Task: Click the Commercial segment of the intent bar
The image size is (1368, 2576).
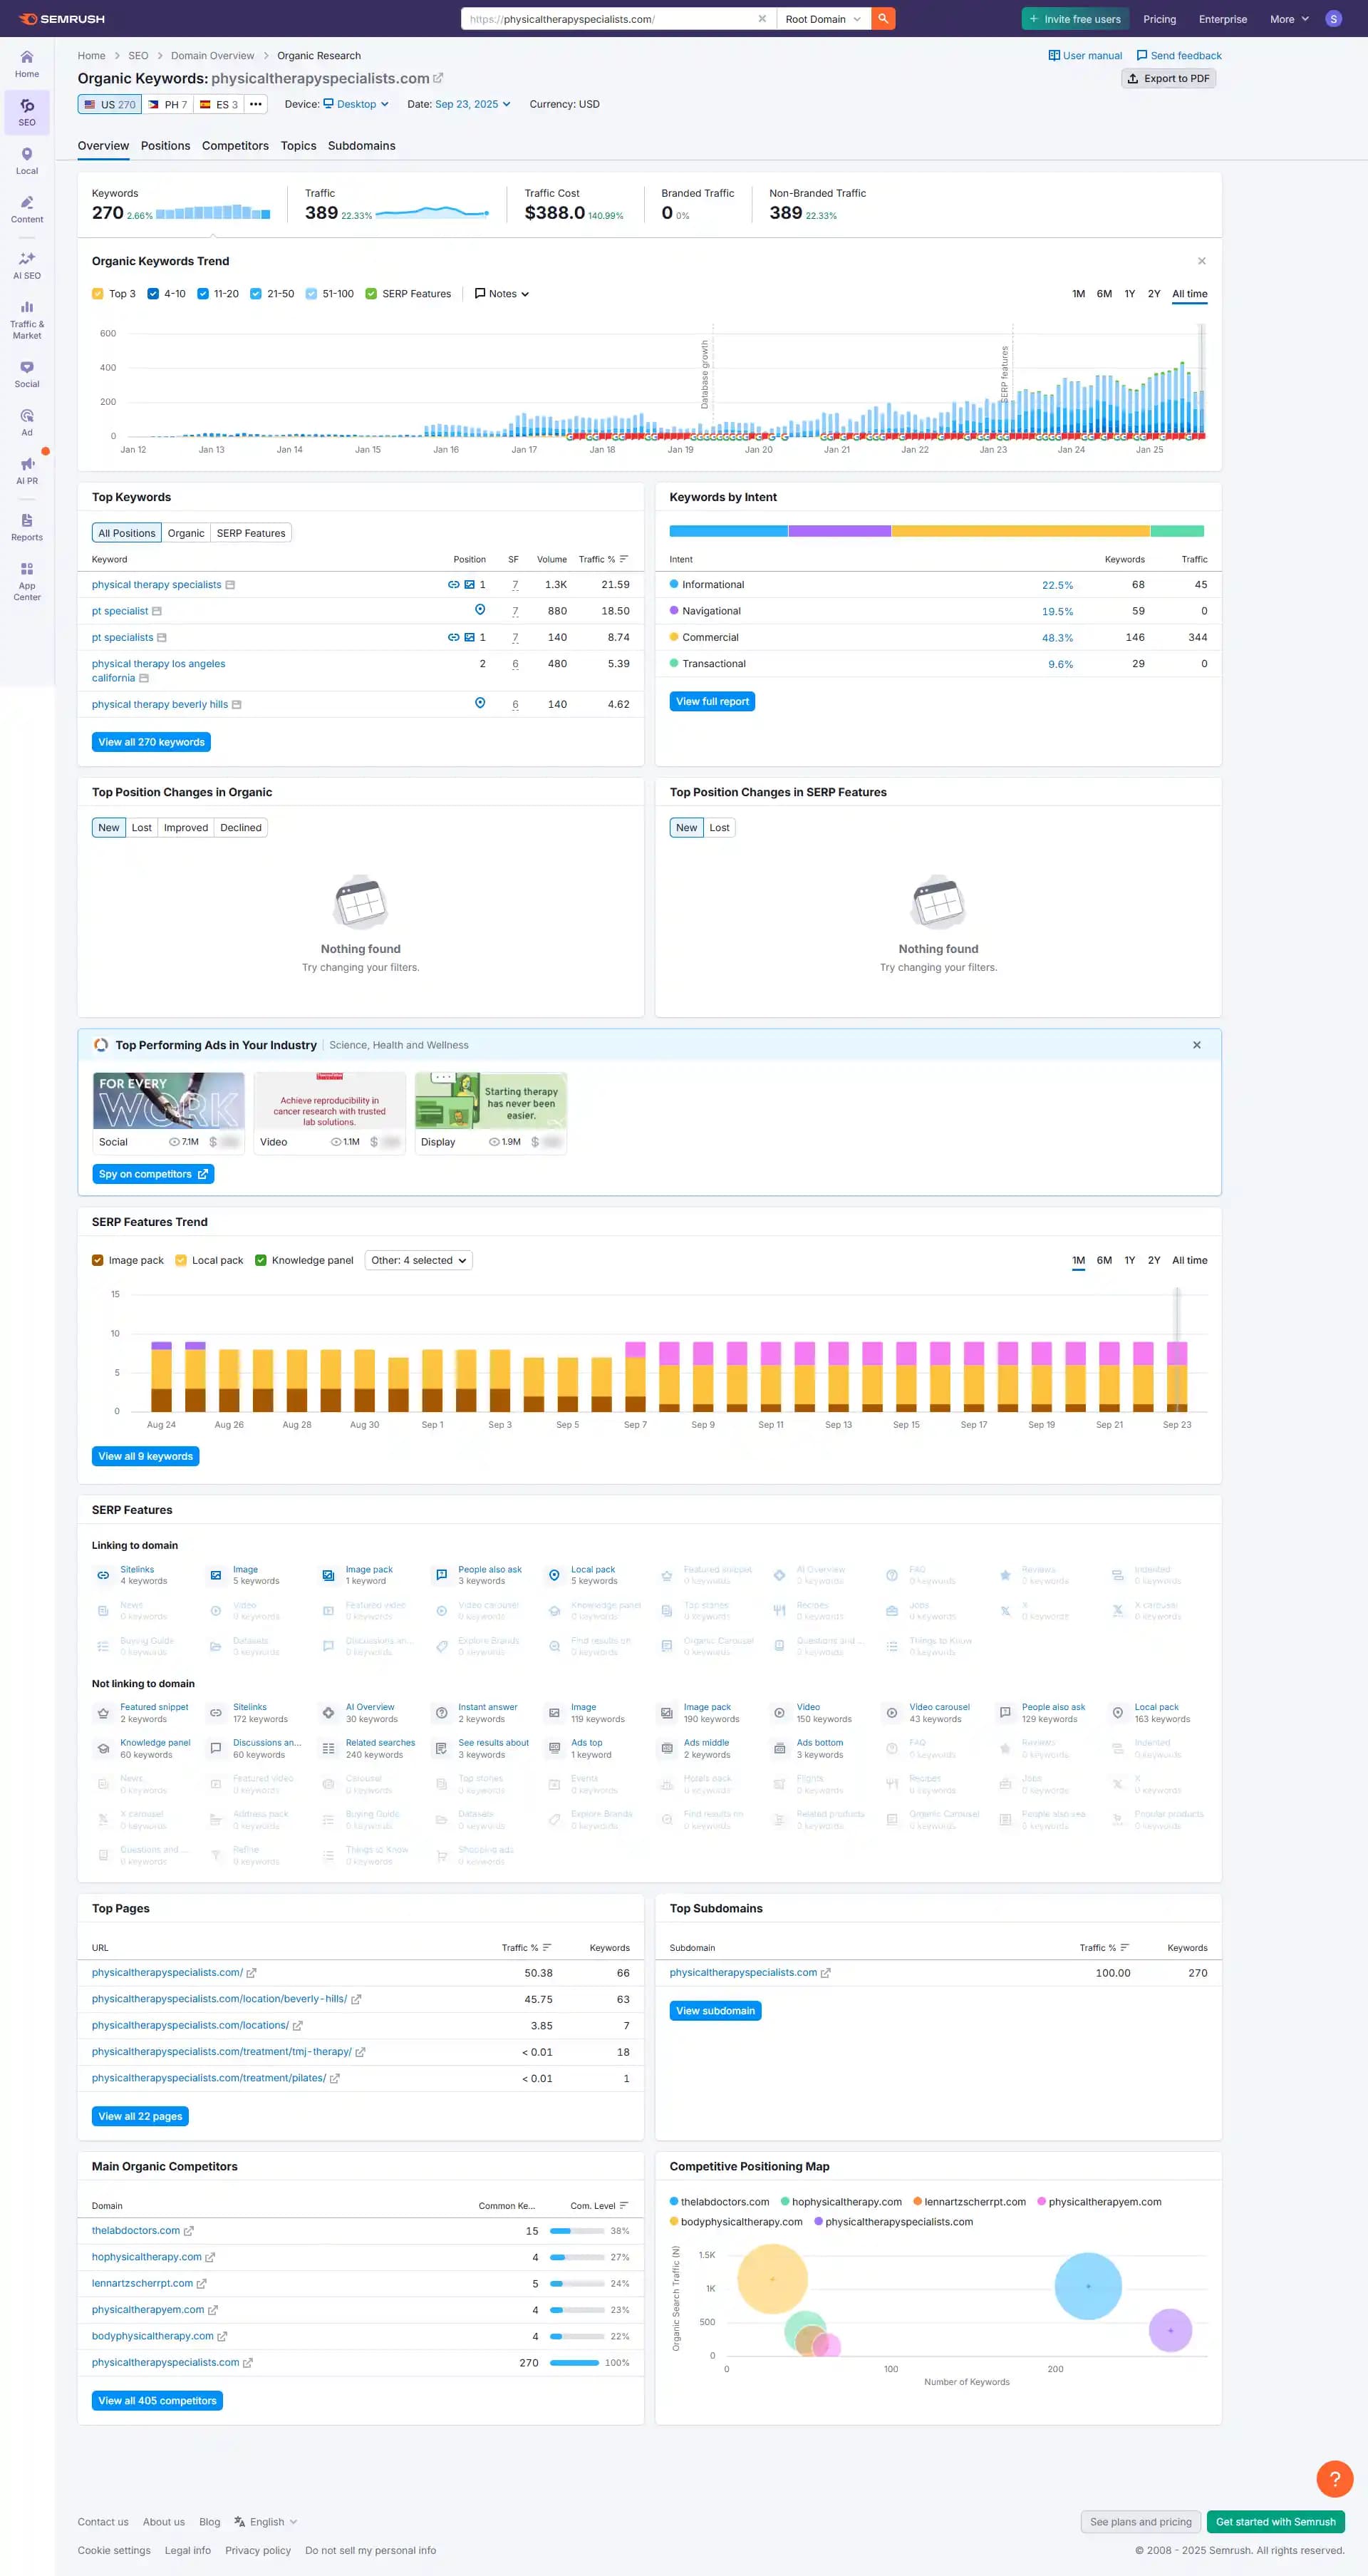Action: (x=1020, y=531)
